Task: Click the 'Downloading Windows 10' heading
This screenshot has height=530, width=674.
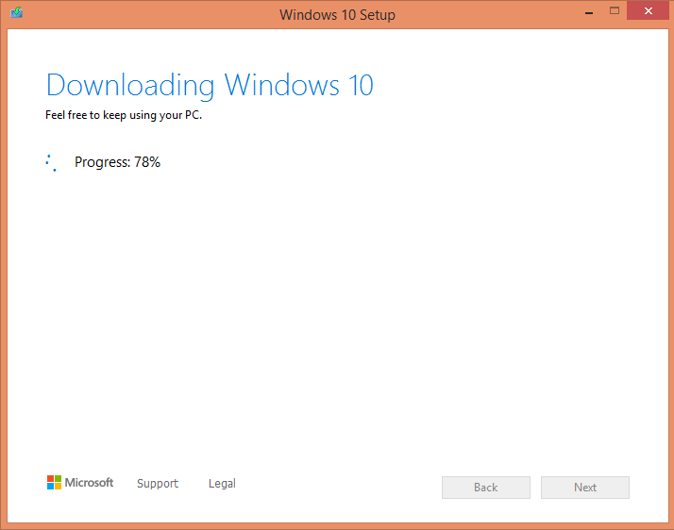Action: pos(210,85)
